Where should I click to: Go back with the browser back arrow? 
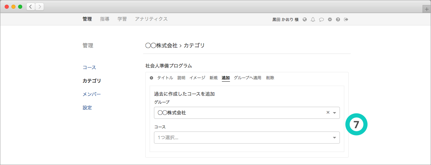tap(31, 6)
